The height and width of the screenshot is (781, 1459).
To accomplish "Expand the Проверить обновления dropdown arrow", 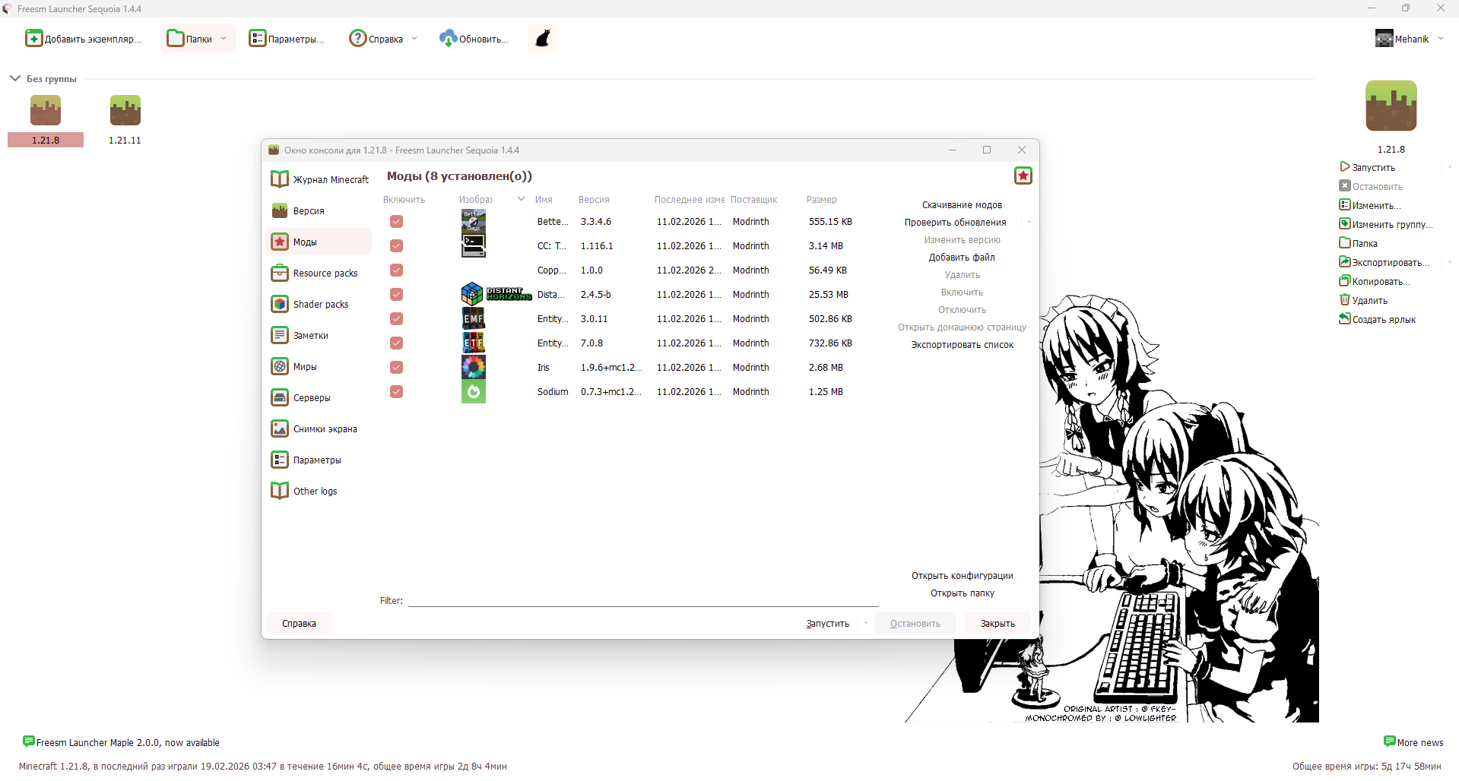I will (1029, 223).
